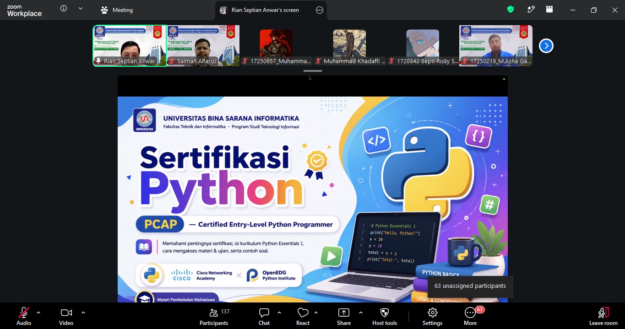Click the annotation pen icon in the title bar
Image resolution: width=625 pixels, height=329 pixels.
tap(531, 10)
